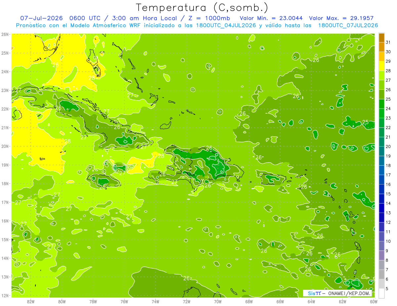Click the 23N latitude axis label
The height and width of the screenshot is (306, 397).
click(x=5, y=90)
